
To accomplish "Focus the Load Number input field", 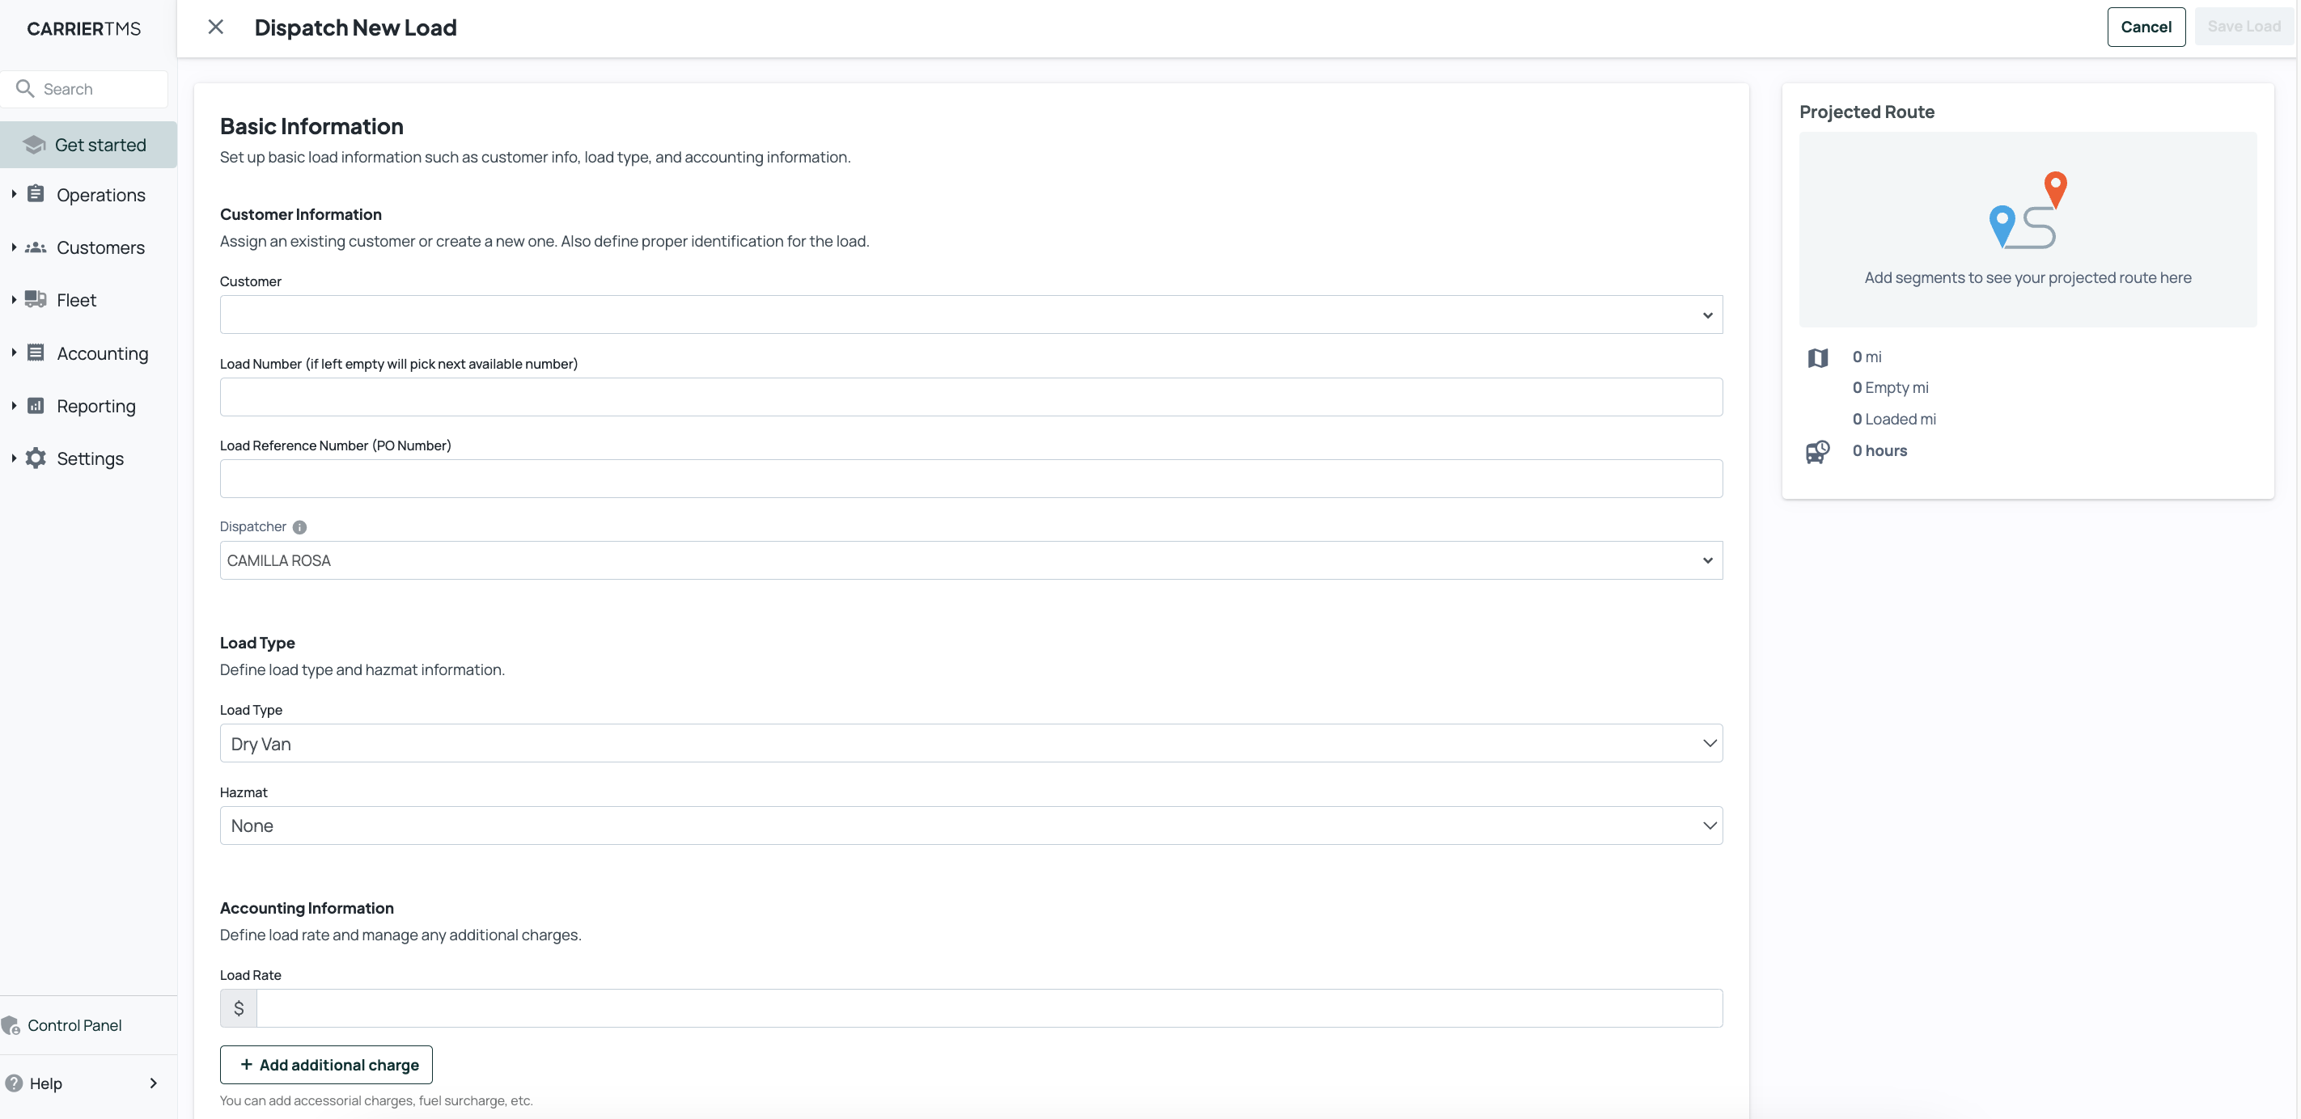I will point(971,397).
